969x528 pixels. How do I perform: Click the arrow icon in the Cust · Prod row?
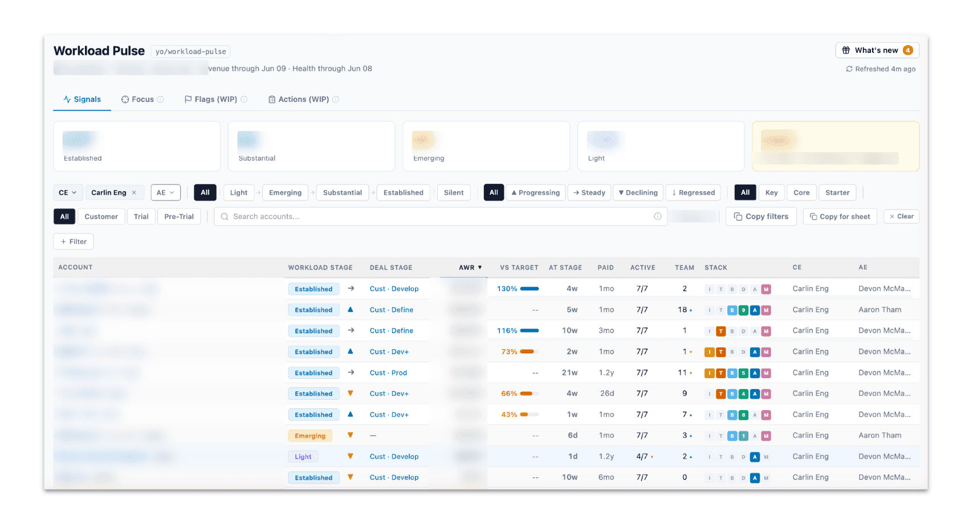click(x=351, y=373)
